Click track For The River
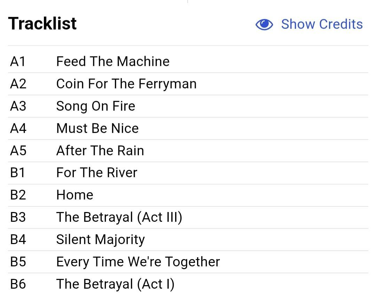Screen dimensions: 376x305 [97, 173]
